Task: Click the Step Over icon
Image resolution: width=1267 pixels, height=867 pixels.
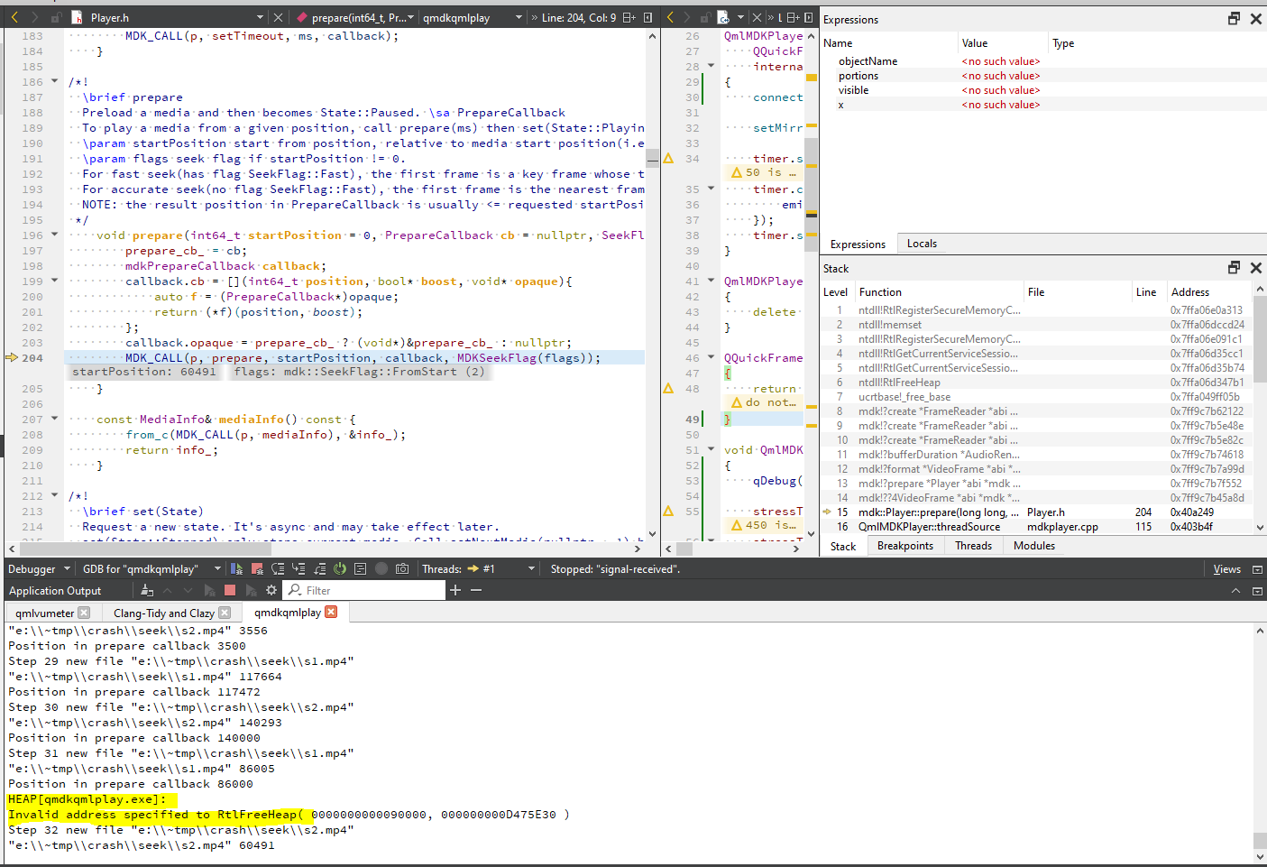Action: (x=278, y=568)
